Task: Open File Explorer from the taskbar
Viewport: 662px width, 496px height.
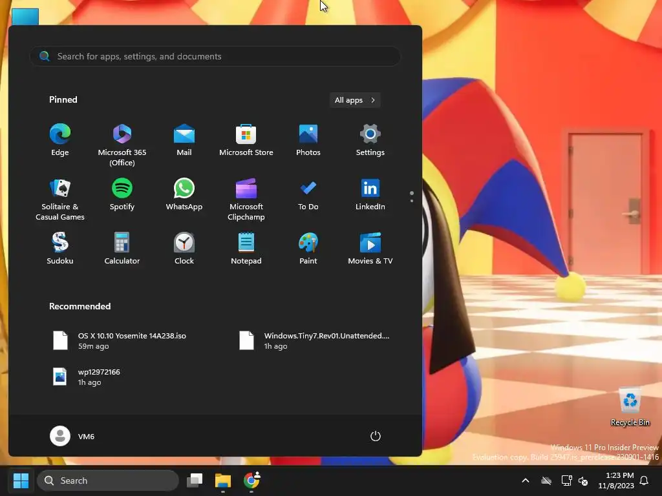Action: [x=223, y=480]
